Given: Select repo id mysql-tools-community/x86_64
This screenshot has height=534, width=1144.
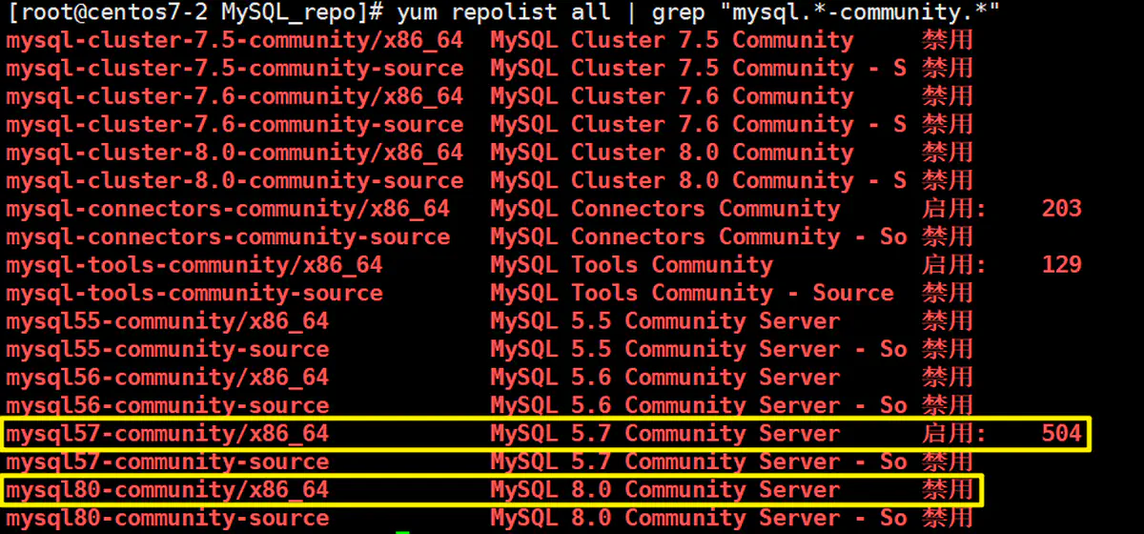Looking at the screenshot, I should coord(194,265).
